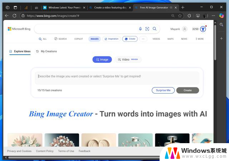This screenshot has width=229, height=161.
Task: Open the tab actions menu icon
Action: 15,7
